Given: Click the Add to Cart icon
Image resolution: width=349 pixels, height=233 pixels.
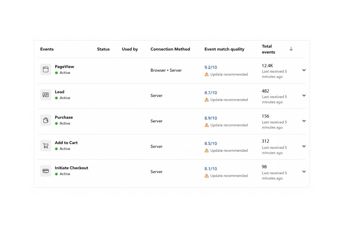Looking at the screenshot, I should click(46, 146).
